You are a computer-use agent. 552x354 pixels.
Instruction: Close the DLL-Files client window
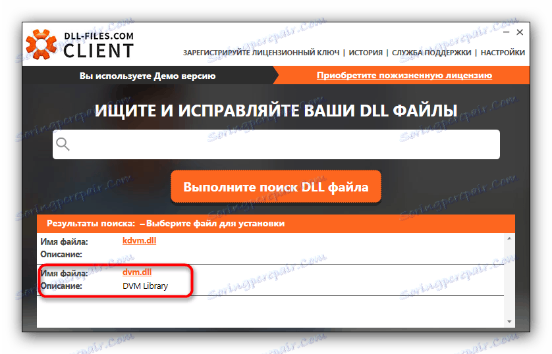pyautogui.click(x=520, y=32)
